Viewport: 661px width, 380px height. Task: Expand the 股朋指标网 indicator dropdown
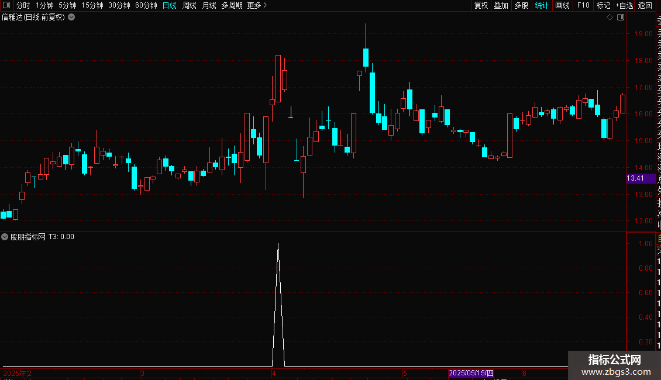pyautogui.click(x=5, y=237)
